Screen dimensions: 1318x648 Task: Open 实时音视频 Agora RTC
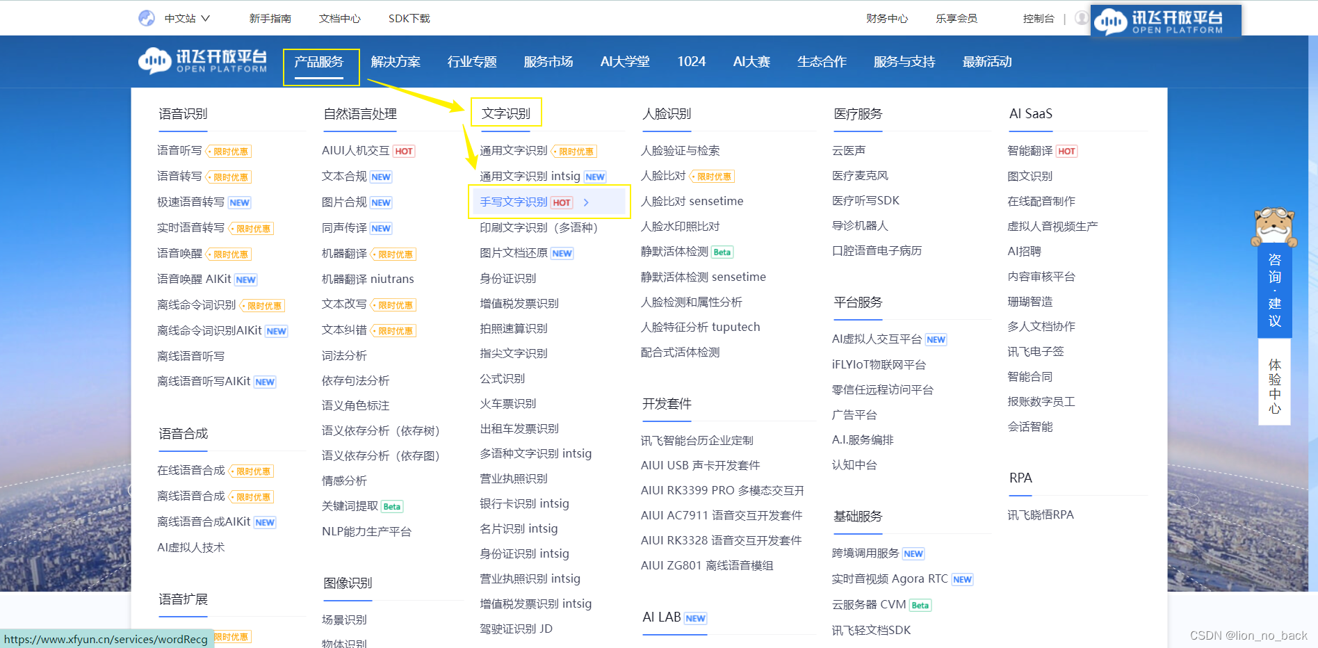click(x=890, y=578)
